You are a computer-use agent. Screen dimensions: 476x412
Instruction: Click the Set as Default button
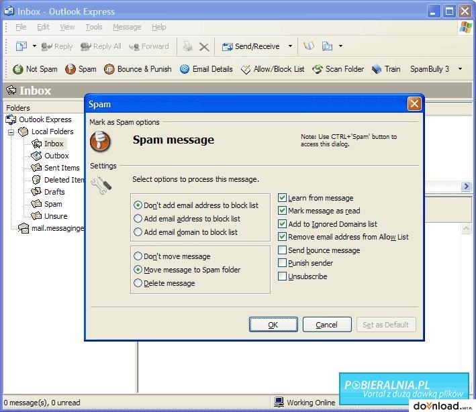pos(386,325)
